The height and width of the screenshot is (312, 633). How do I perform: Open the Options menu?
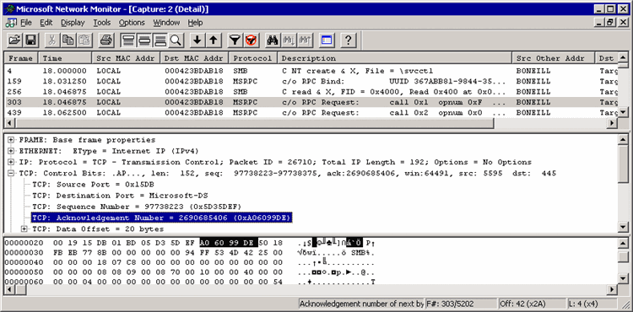click(x=132, y=23)
